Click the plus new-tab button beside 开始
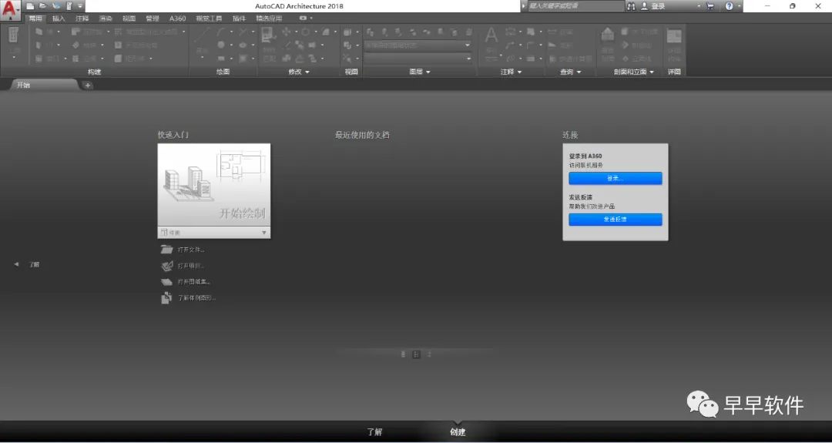832x443 pixels. [x=88, y=86]
